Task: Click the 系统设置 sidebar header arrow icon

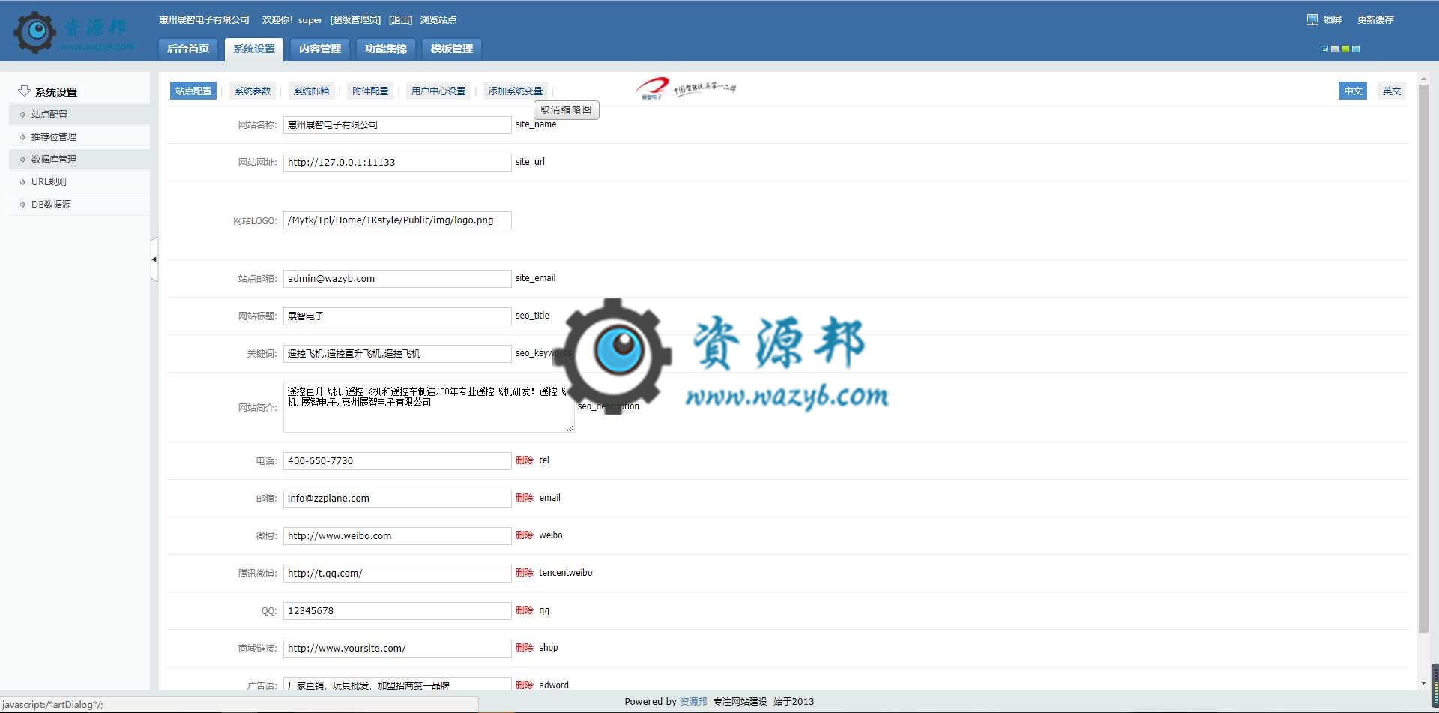Action: click(25, 91)
